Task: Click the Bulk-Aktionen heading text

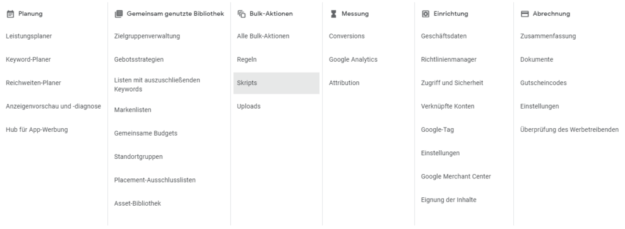Action: point(271,14)
